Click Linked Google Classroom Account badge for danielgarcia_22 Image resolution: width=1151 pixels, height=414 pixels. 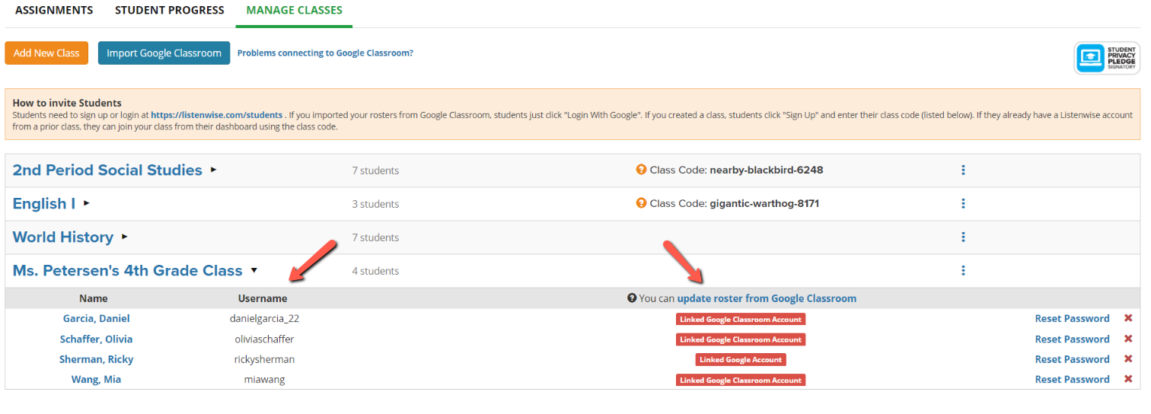point(741,319)
